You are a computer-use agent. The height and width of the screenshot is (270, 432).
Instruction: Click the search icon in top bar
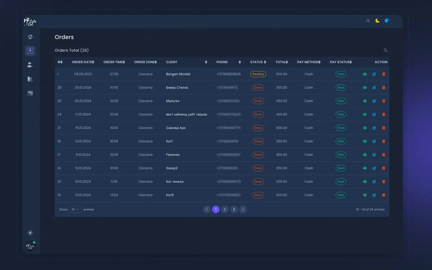click(368, 21)
